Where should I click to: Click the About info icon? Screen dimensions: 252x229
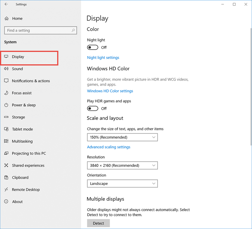click(x=6, y=201)
